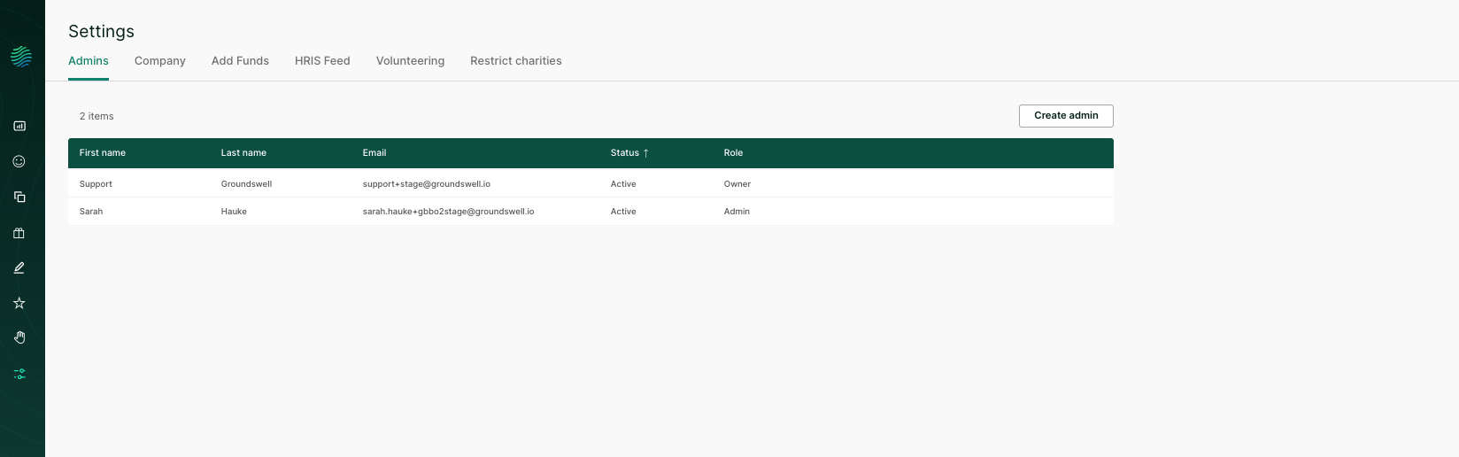Viewport: 1459px width, 457px height.
Task: Click the pencil edit sidebar icon
Action: (x=19, y=267)
